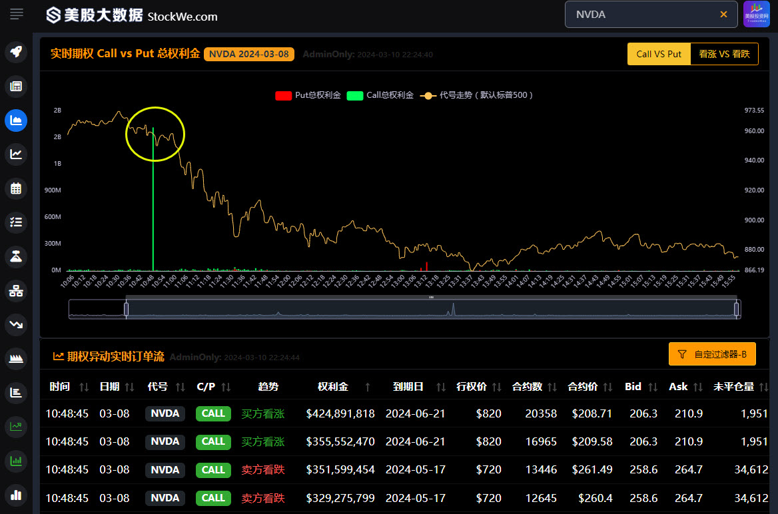The height and width of the screenshot is (514, 778).
Task: Click 买方看涨 in $424,891,818 row
Action: click(x=263, y=413)
